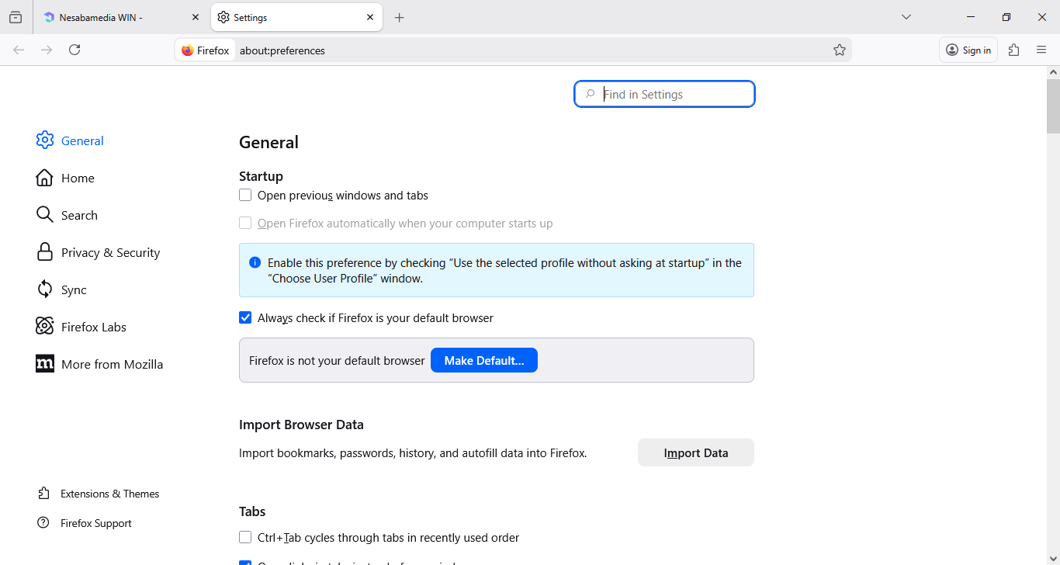Image resolution: width=1060 pixels, height=565 pixels.
Task: Click the Make Default button
Action: click(x=483, y=360)
